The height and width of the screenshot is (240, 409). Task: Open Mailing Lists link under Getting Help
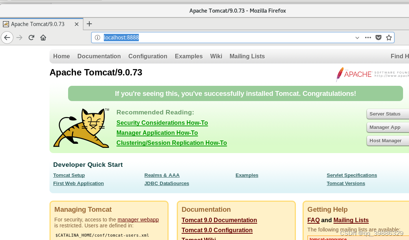[351, 220]
